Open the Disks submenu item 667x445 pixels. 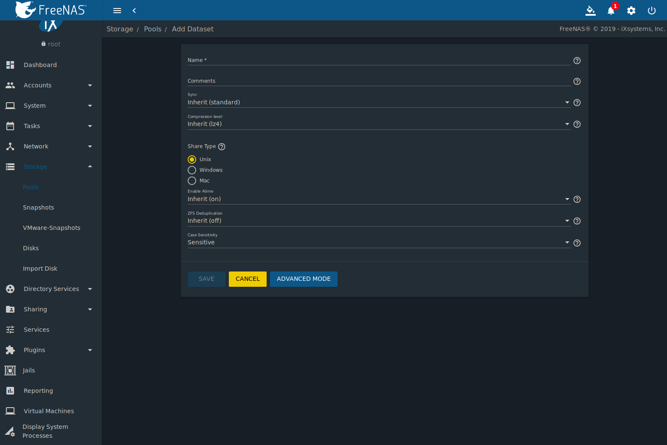pos(31,248)
